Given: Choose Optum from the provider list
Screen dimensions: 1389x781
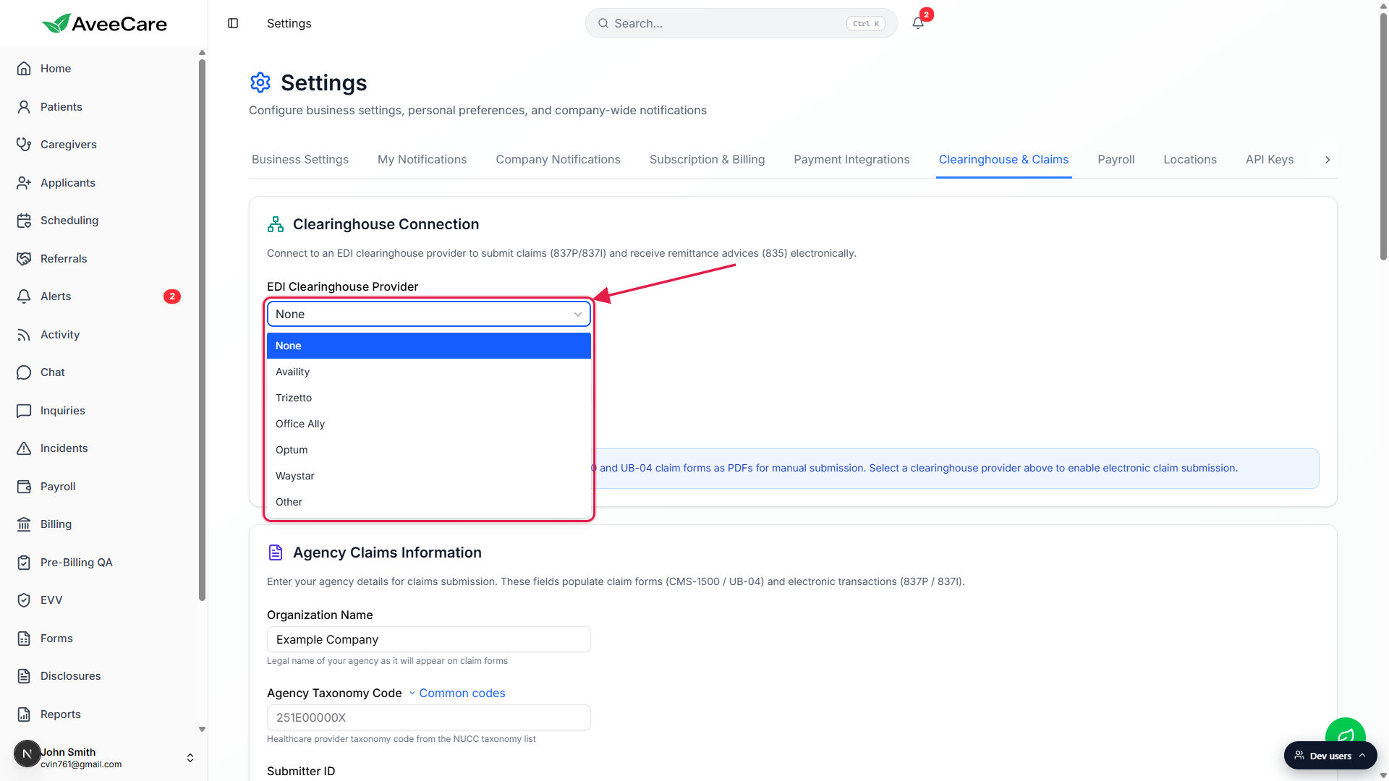Looking at the screenshot, I should click(x=429, y=450).
